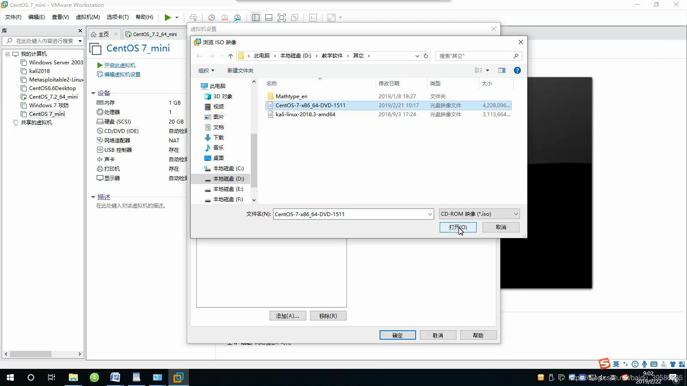Click 打开(O) button

tap(458, 227)
